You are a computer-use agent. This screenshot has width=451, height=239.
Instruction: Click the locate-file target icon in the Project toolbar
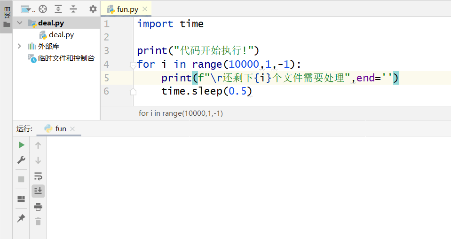click(43, 9)
